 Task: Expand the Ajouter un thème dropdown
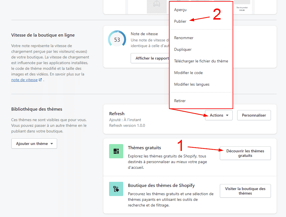click(x=34, y=144)
